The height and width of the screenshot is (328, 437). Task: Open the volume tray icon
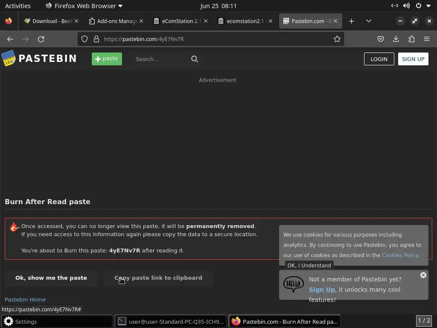pos(406,6)
